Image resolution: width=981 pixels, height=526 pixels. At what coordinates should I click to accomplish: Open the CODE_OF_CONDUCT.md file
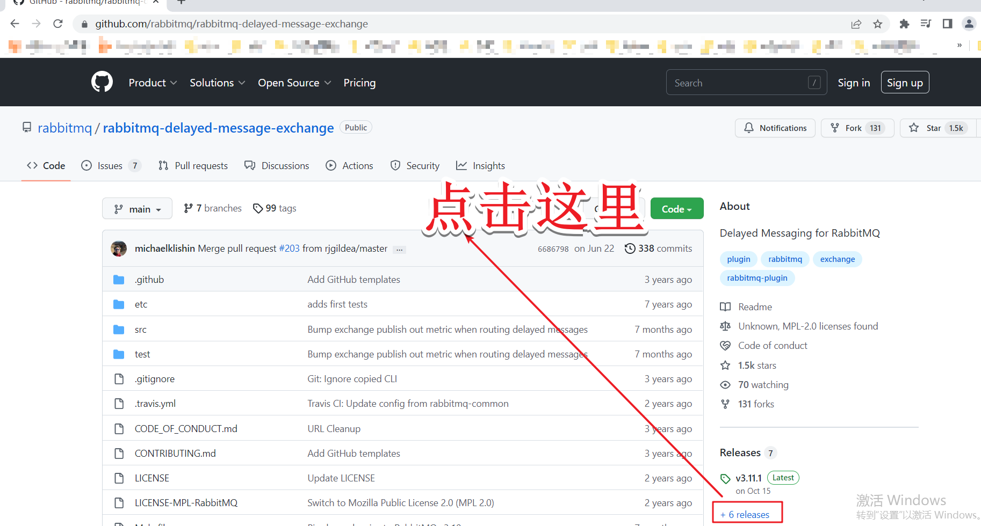[186, 429]
